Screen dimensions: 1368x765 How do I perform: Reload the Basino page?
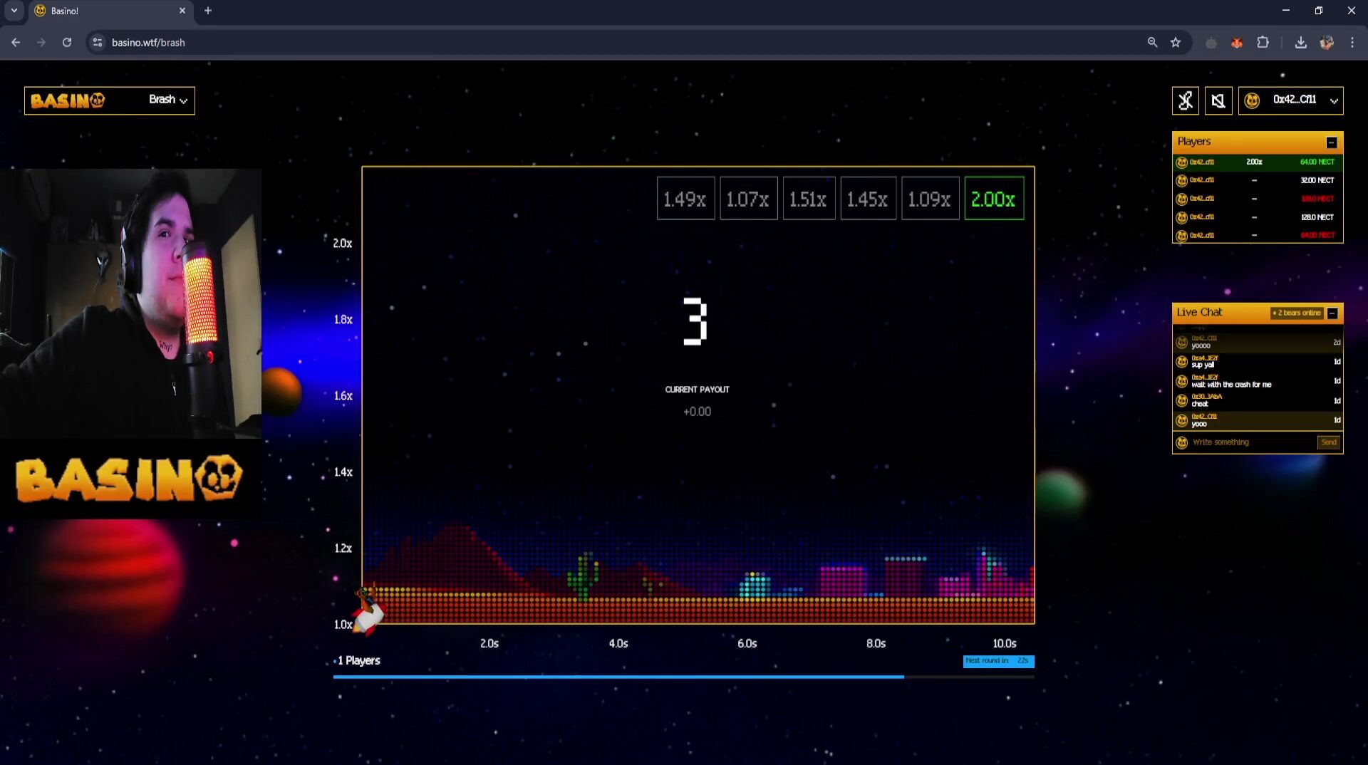click(x=67, y=43)
